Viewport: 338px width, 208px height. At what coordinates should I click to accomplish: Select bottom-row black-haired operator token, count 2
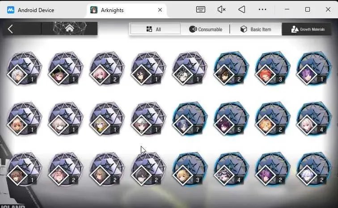(148, 169)
